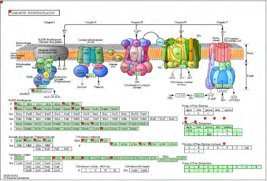Image resolution: width=267 pixels, height=181 pixels.
Task: Click EC number 1.6.5.11 box
Action: point(47,91)
